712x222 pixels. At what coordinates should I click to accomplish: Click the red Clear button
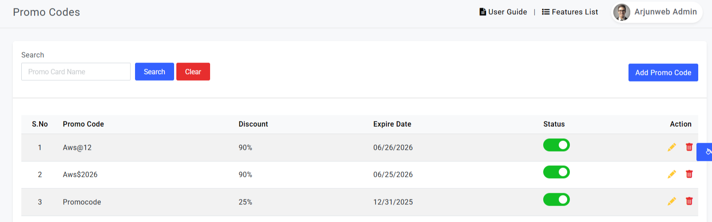[x=193, y=72]
